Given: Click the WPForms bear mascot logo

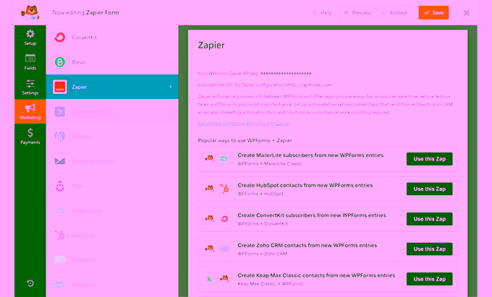Looking at the screenshot, I should coord(30,12).
